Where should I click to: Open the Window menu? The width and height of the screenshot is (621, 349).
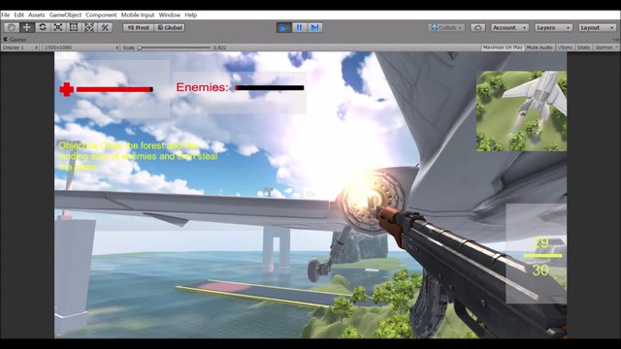(170, 15)
